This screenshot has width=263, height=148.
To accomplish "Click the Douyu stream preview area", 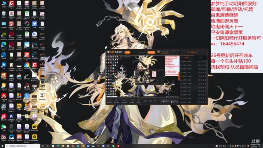I will [143, 76].
